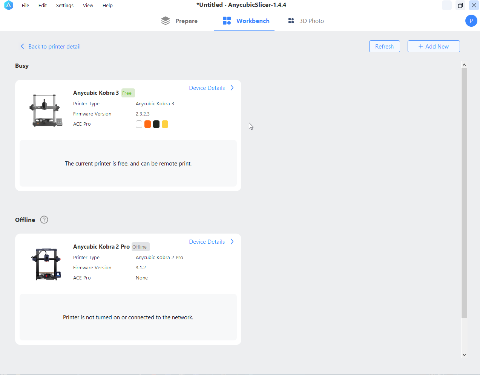480x375 pixels.
Task: Open Device Details for Kobra 3
Action: pyautogui.click(x=212, y=88)
